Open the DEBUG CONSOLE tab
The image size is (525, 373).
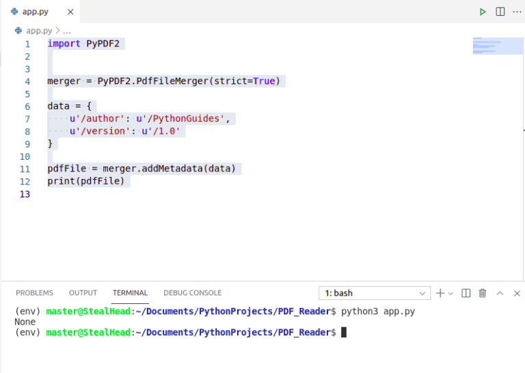193,293
